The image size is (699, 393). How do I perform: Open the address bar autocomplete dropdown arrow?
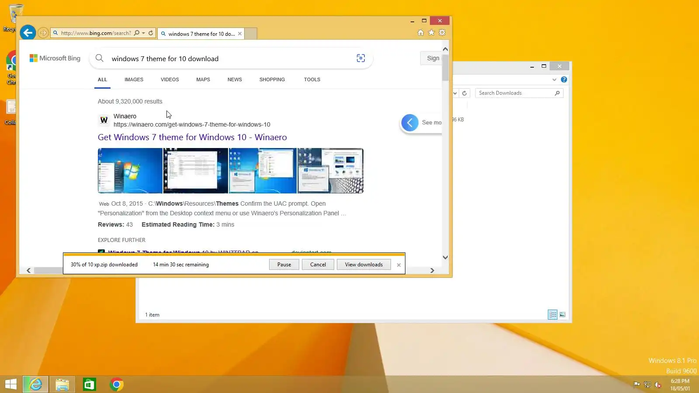pyautogui.click(x=143, y=33)
